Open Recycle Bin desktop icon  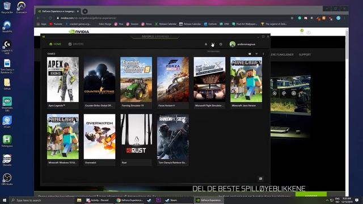click(7, 7)
